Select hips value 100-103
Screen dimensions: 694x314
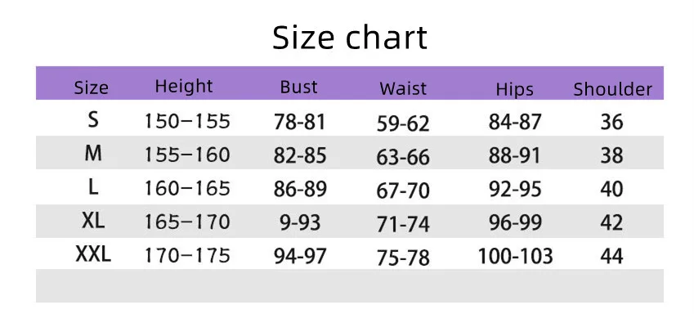pyautogui.click(x=515, y=257)
